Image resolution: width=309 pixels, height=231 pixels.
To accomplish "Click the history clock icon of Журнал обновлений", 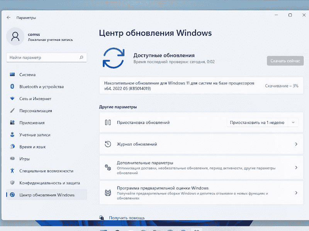I will (x=108, y=144).
